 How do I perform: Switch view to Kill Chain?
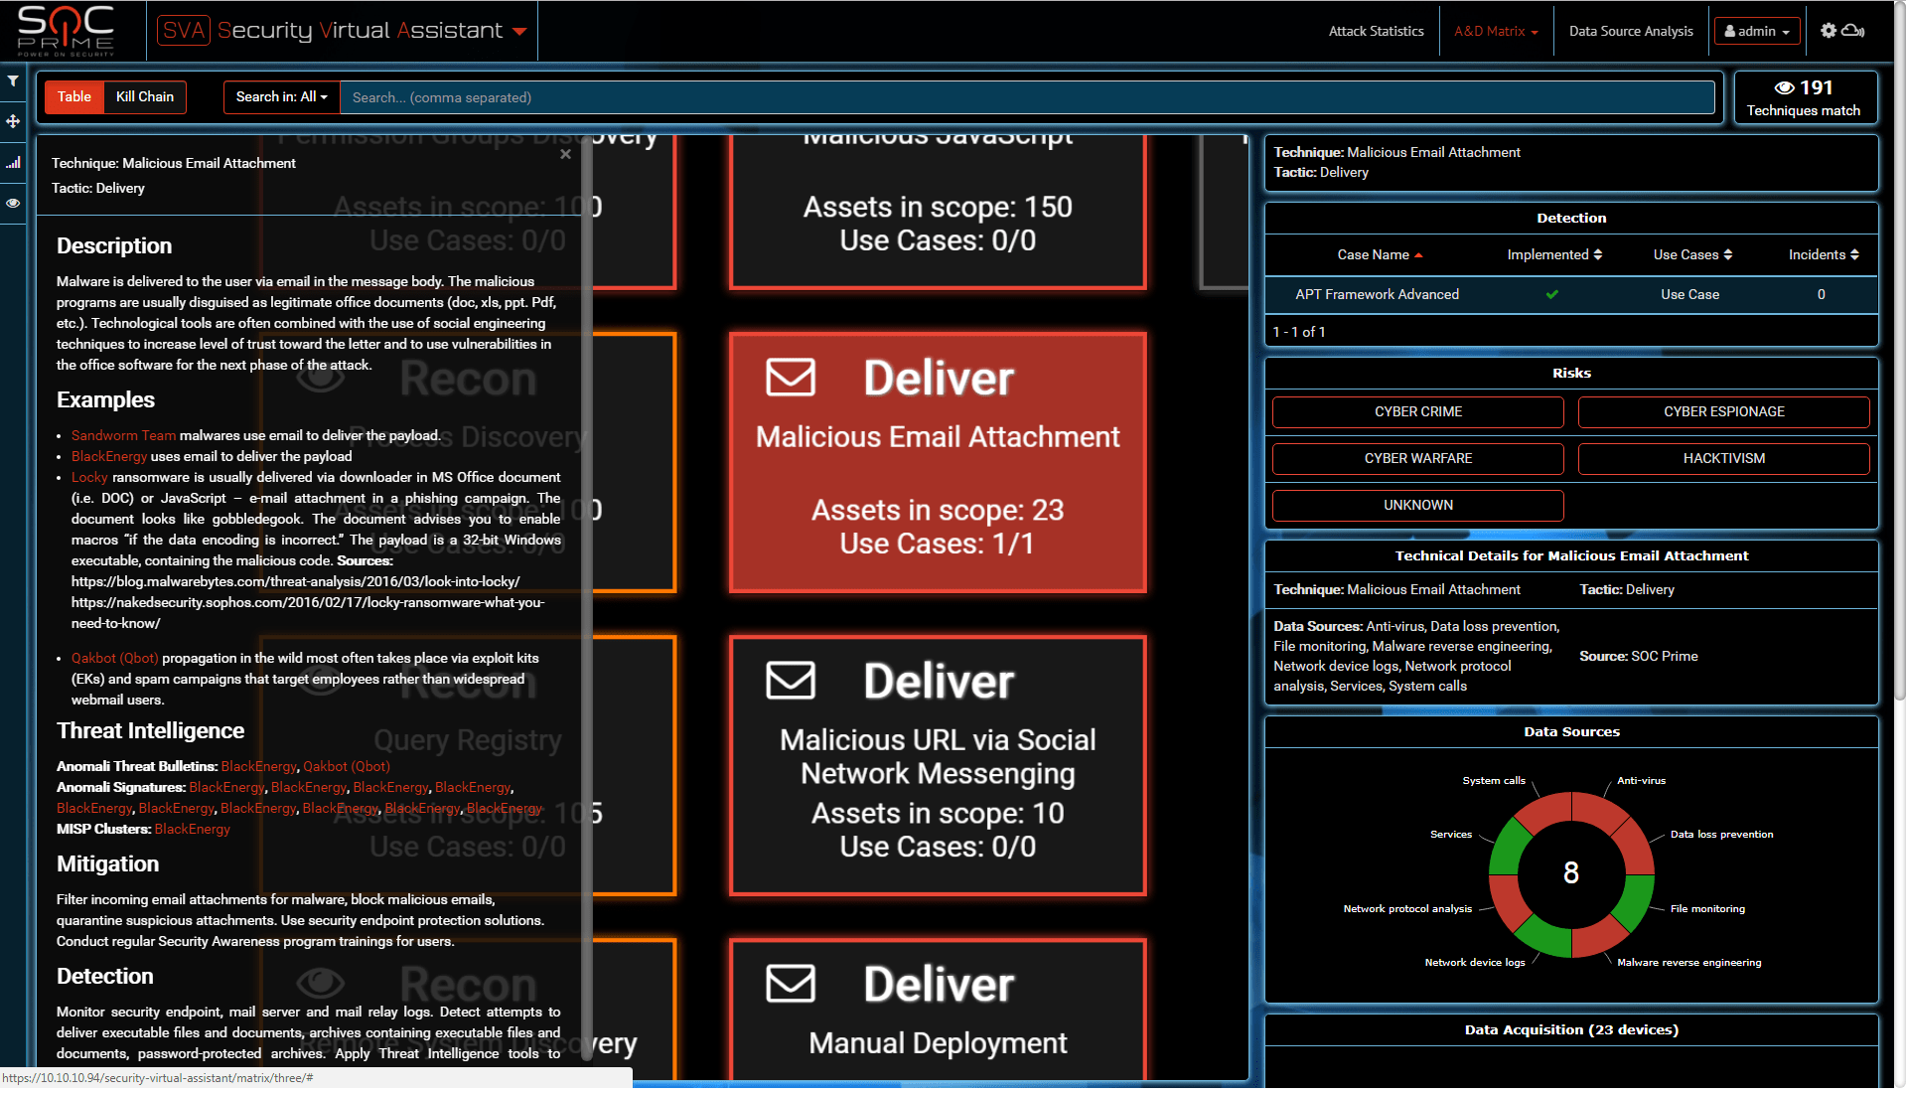pyautogui.click(x=145, y=96)
